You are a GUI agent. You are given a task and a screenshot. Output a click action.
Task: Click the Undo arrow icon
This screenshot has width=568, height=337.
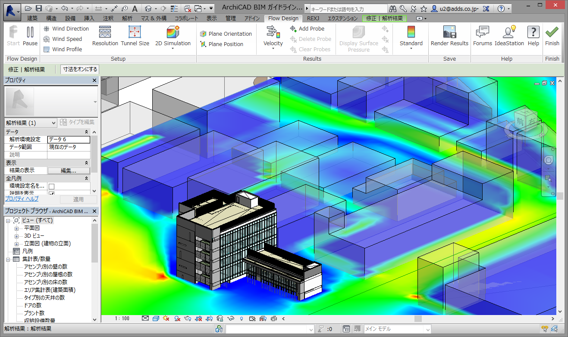click(64, 9)
